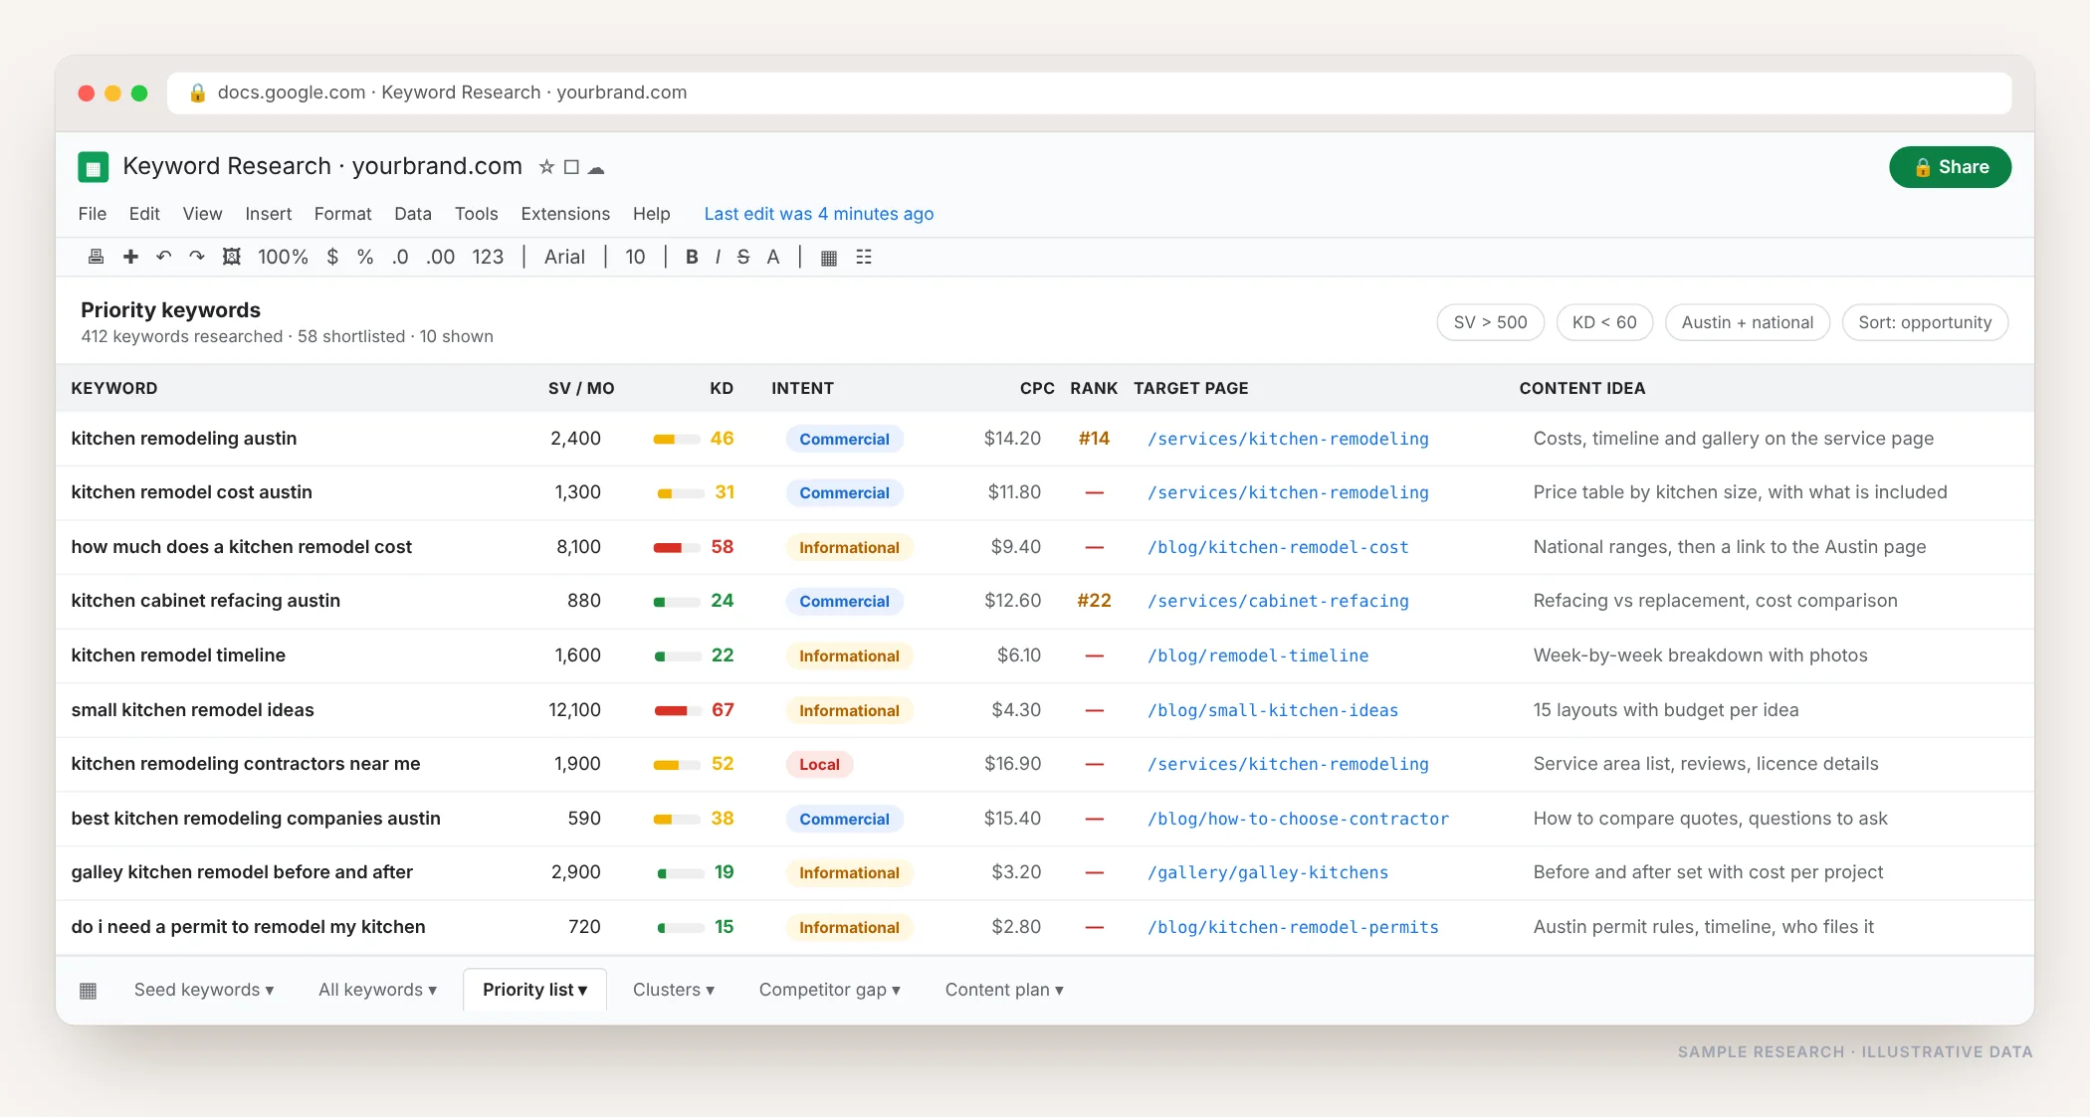The image size is (2090, 1117).
Task: Toggle the KD < 60 filter chip
Action: (1604, 322)
